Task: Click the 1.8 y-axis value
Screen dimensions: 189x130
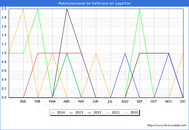Action: click(x=4, y=17)
